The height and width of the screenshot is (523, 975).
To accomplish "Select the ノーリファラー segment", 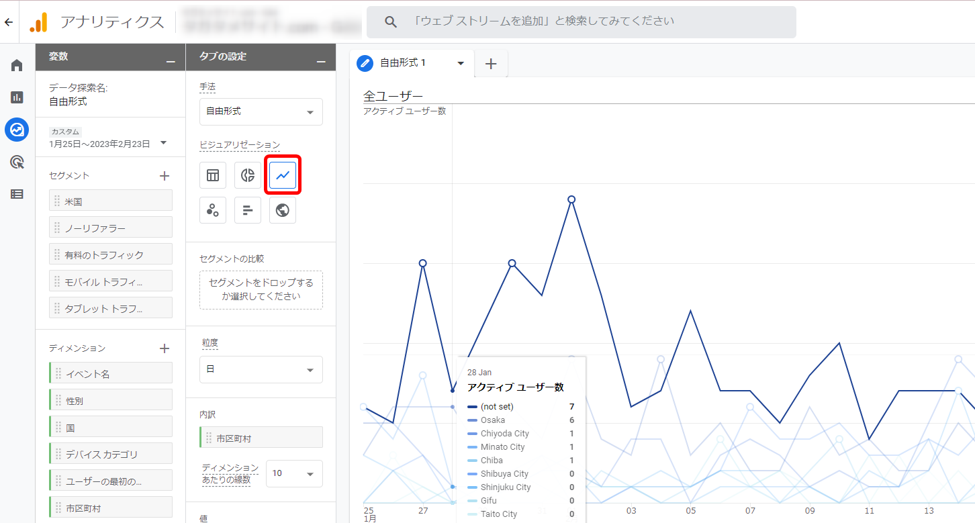I will point(111,228).
